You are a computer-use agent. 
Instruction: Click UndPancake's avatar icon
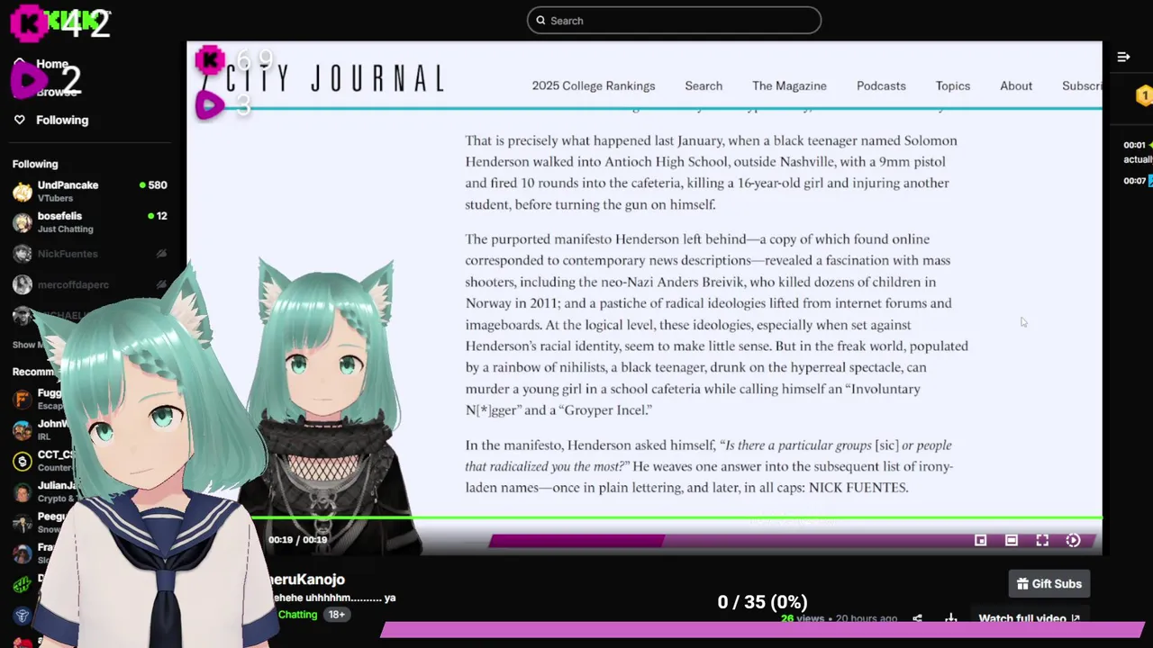coord(23,192)
